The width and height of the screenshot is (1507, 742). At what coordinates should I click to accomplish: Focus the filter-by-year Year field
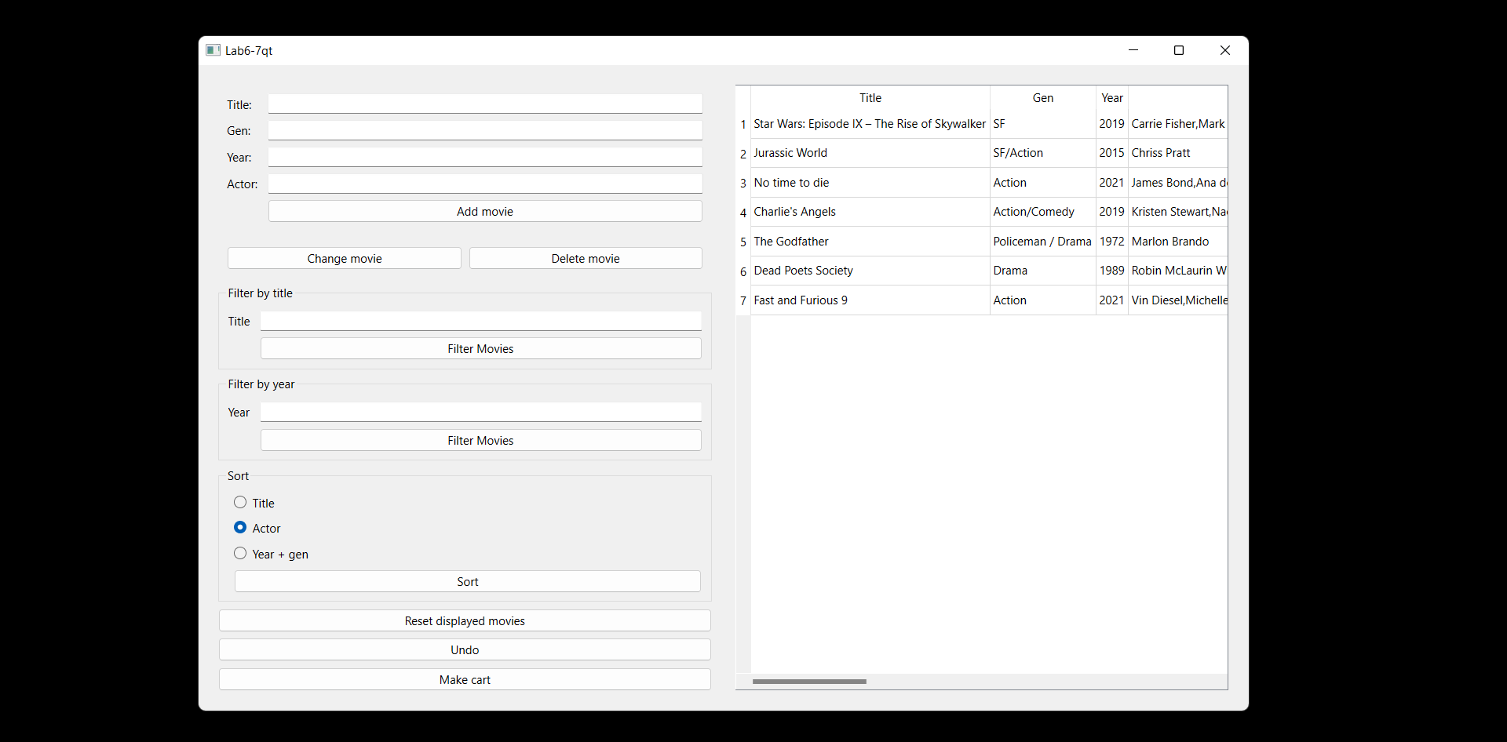click(x=480, y=413)
